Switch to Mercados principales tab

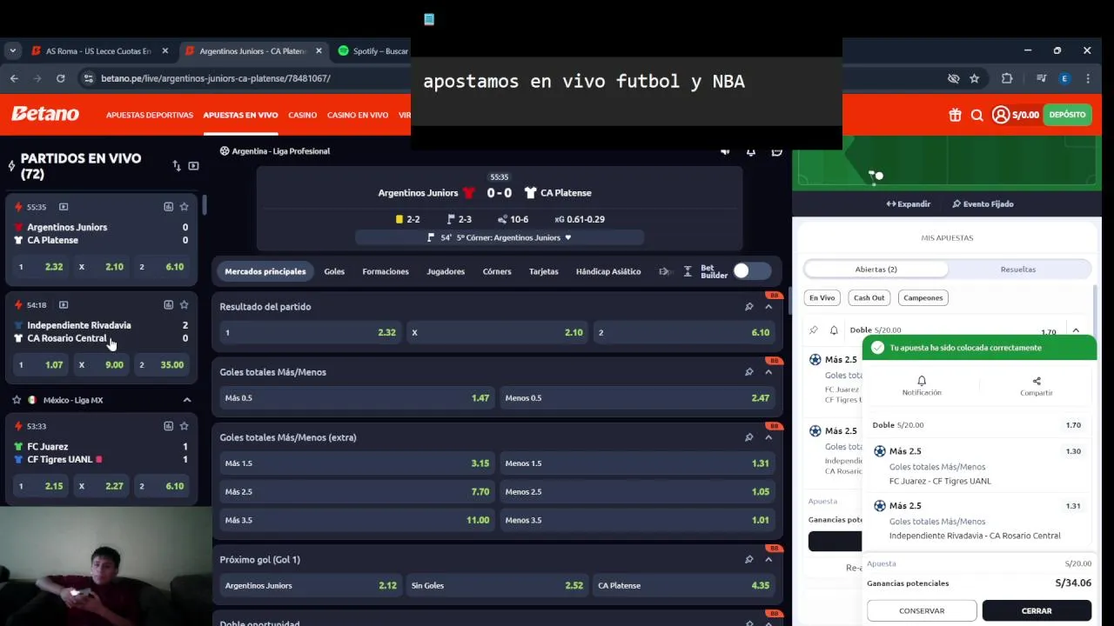[x=265, y=271]
